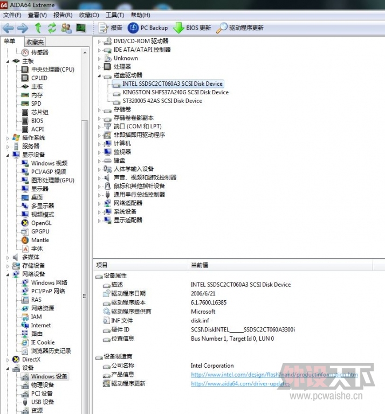Click the sidebar vertical scrollbar thumb
This screenshot has height=414, width=385.
[x=85, y=267]
